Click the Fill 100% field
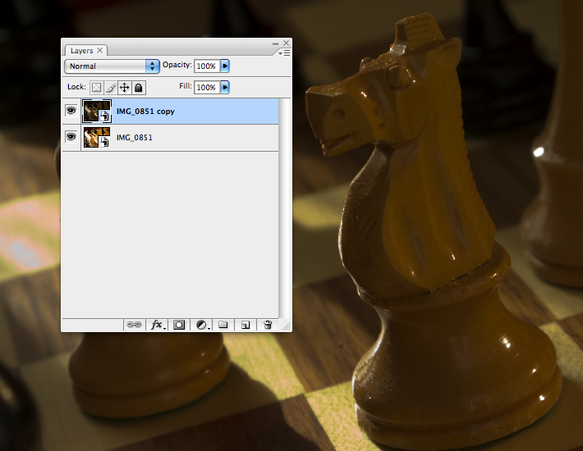Viewport: 583px width, 451px height. [207, 87]
